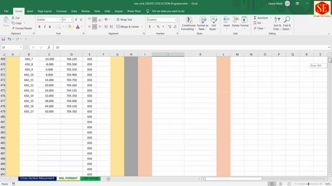Click the Insert Function fx icon
The width and height of the screenshot is (332, 186).
click(49, 48)
